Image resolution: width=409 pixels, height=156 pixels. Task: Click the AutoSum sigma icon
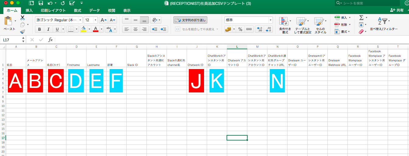coord(361,18)
